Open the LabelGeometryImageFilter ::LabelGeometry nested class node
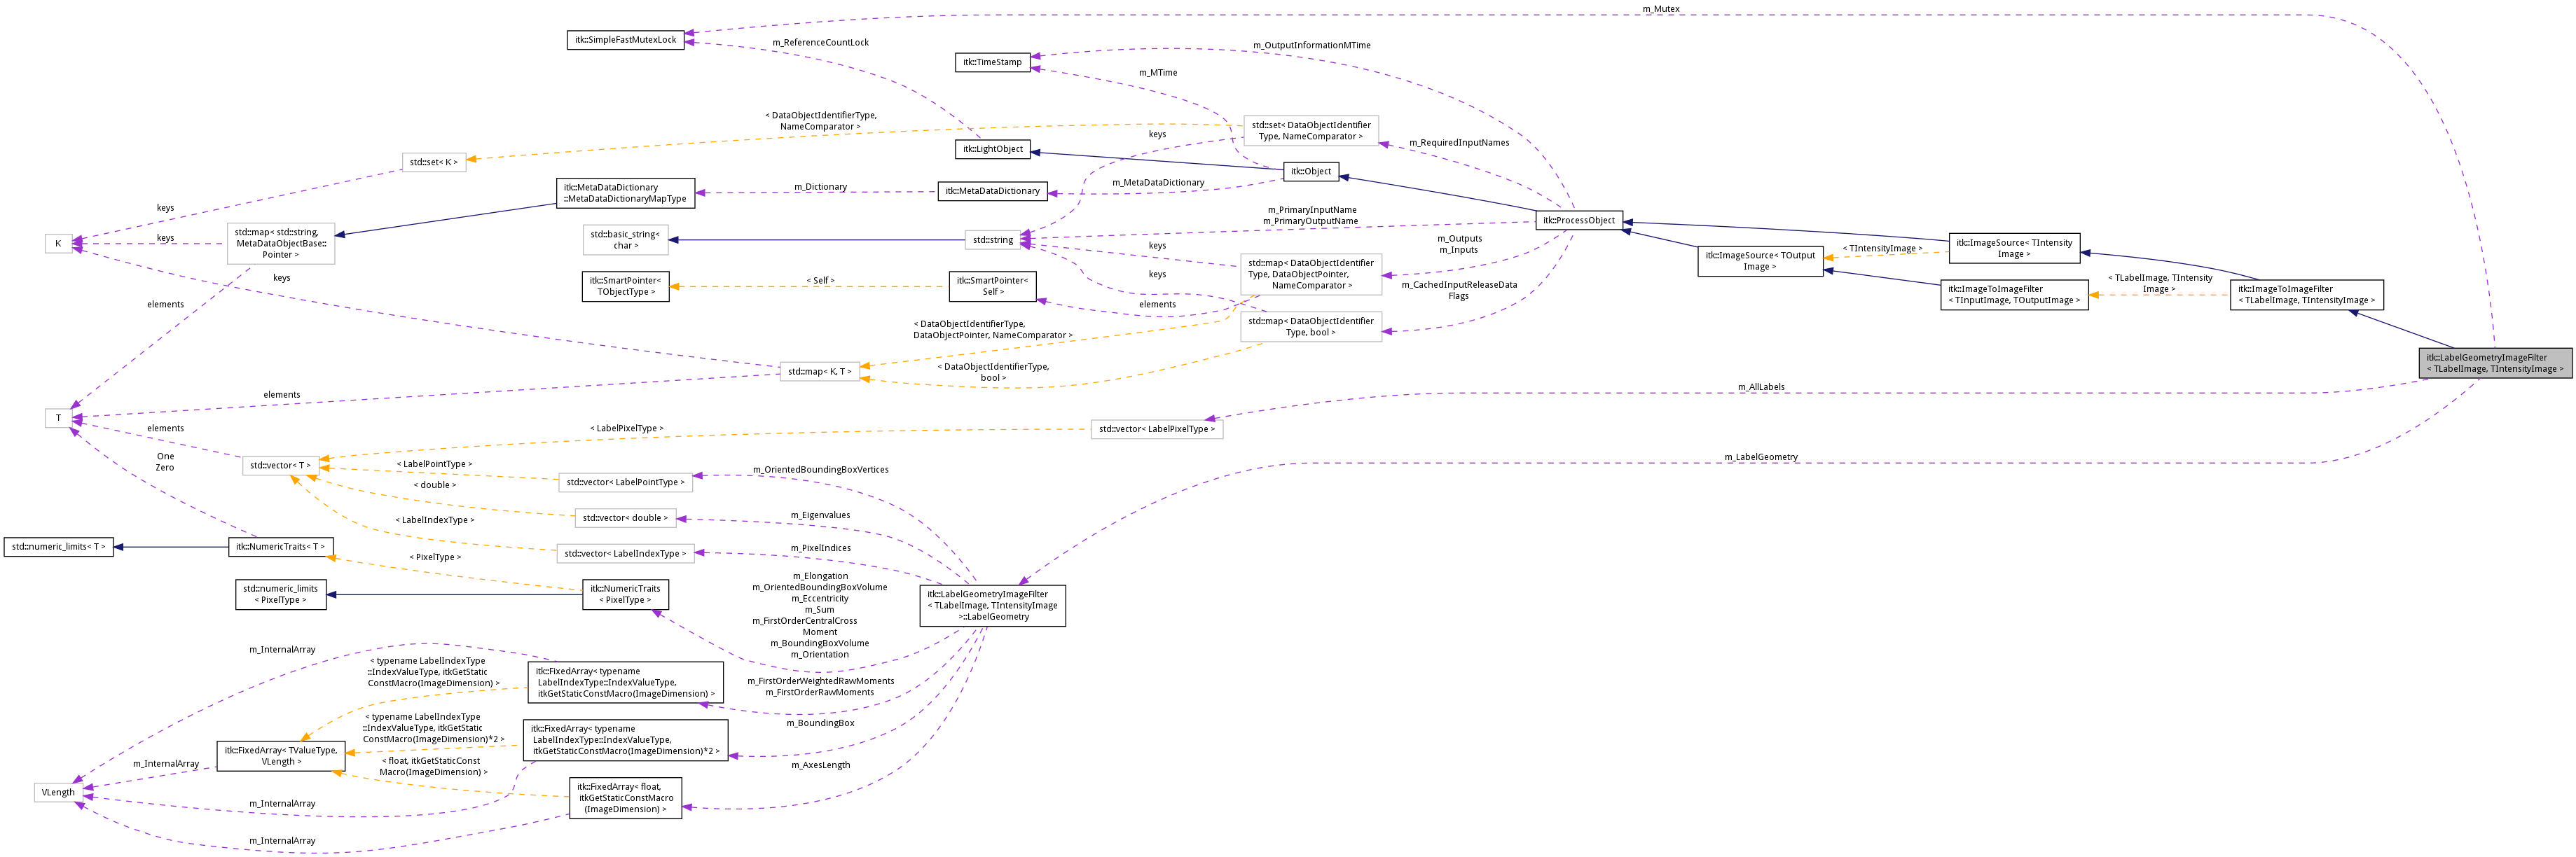This screenshot has width=2576, height=857. click(992, 606)
